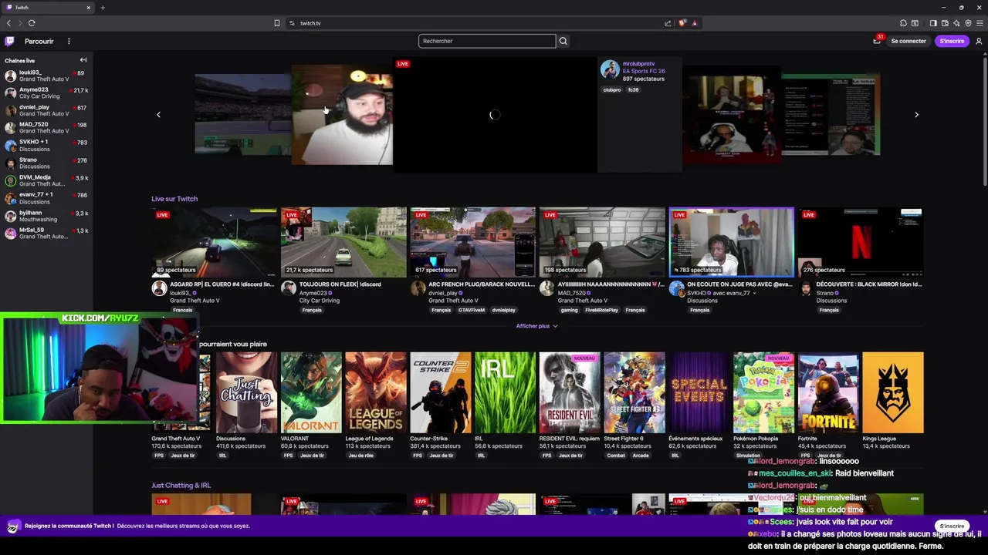The width and height of the screenshot is (988, 555).
Task: Click dvniel_play avatar under third stream
Action: point(418,288)
